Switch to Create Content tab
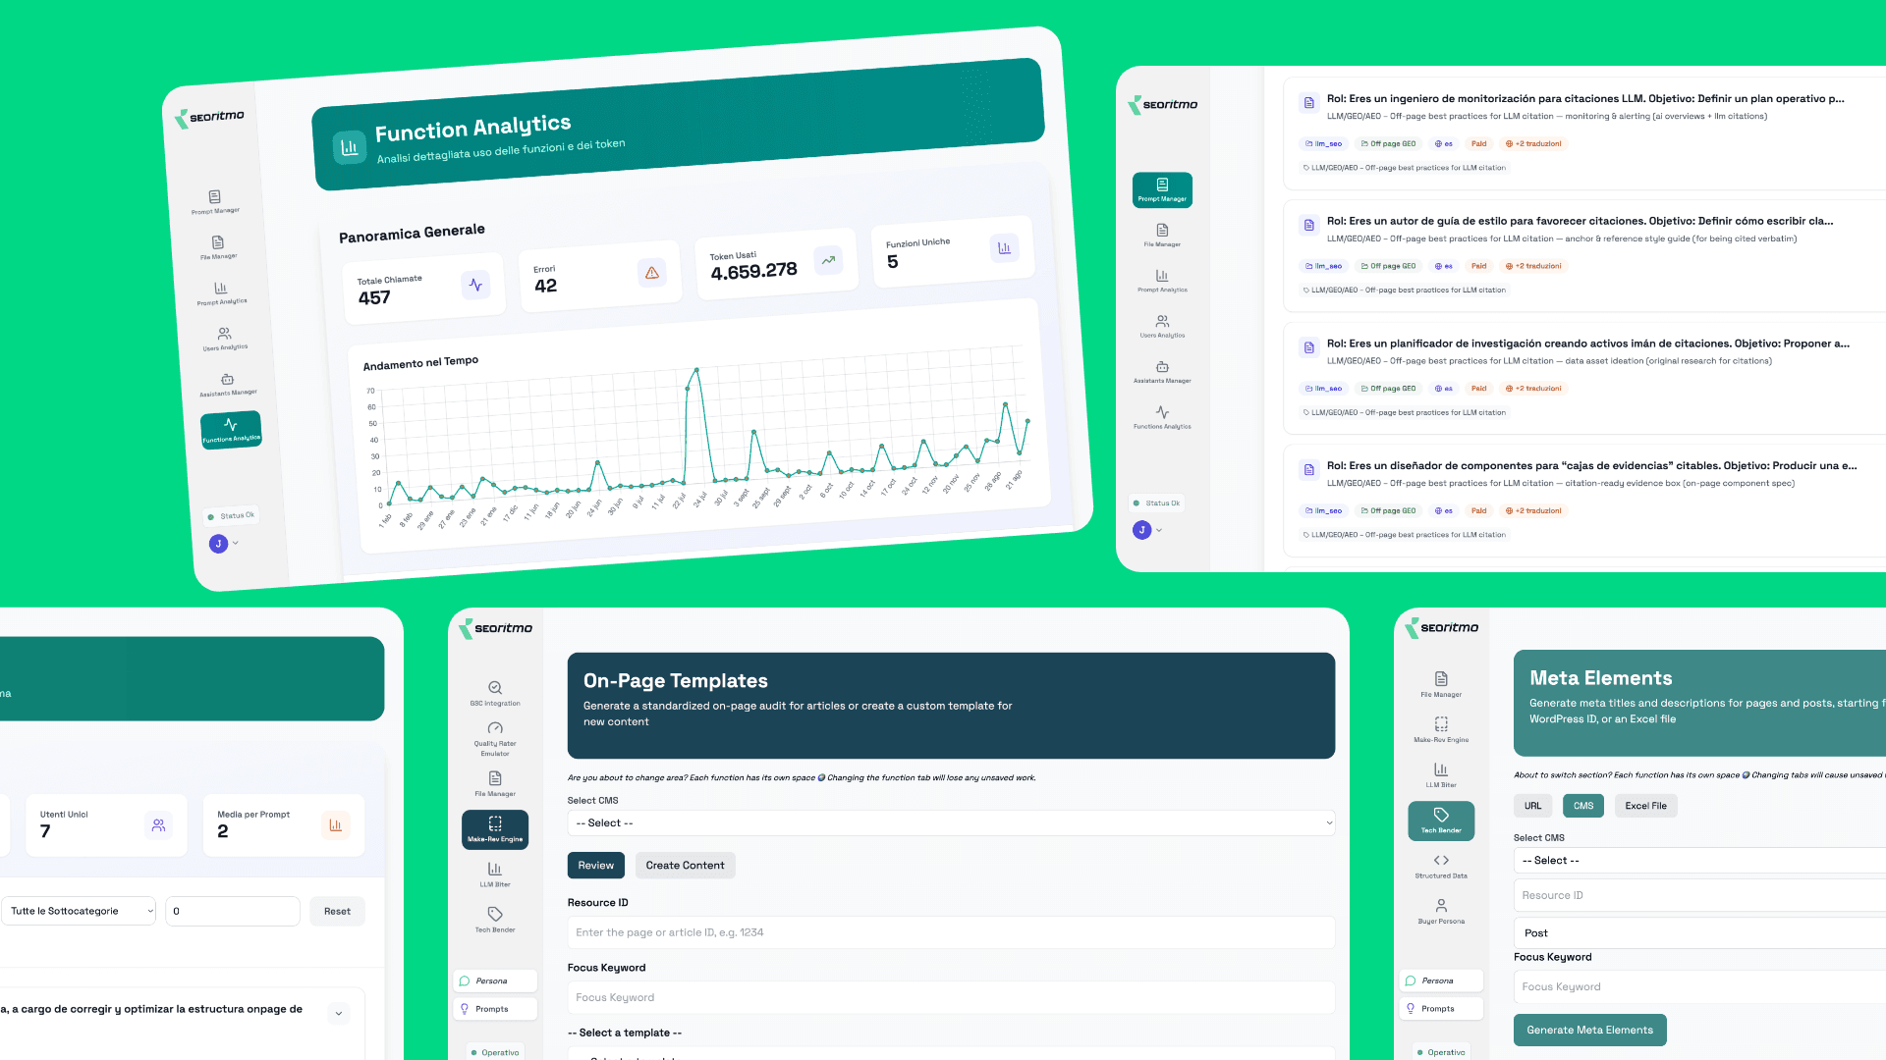Viewport: 1886px width, 1060px height. pyautogui.click(x=685, y=865)
